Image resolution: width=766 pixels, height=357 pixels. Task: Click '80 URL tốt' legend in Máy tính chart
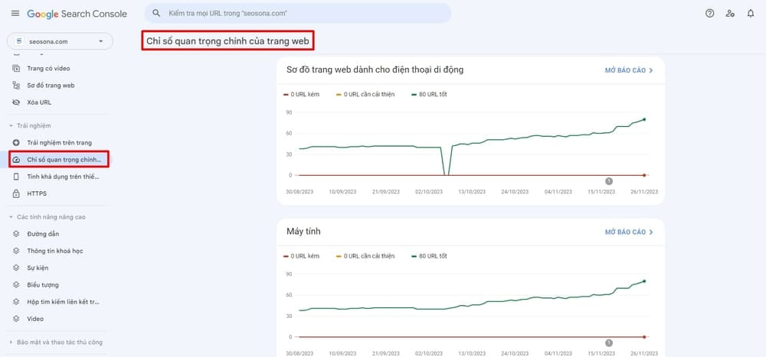click(430, 256)
